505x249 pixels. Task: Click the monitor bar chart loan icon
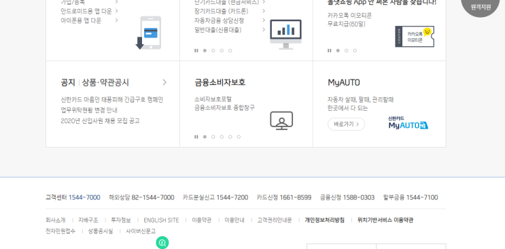pos(285,35)
